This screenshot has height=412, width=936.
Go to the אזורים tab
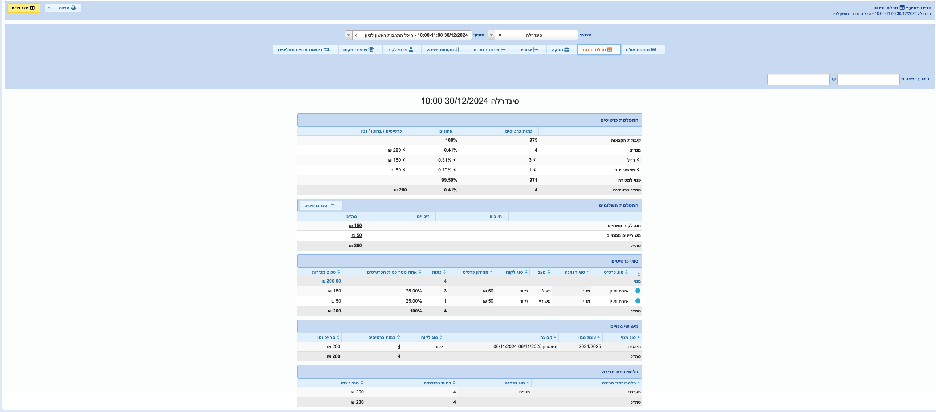pyautogui.click(x=530, y=50)
